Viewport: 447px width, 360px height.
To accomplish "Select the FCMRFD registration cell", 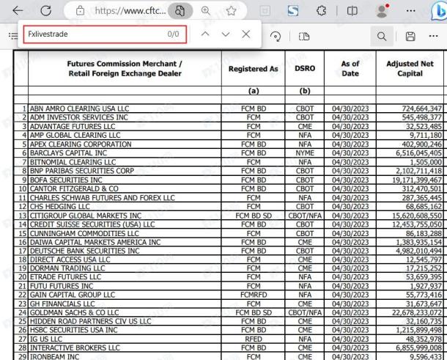I will (254, 295).
